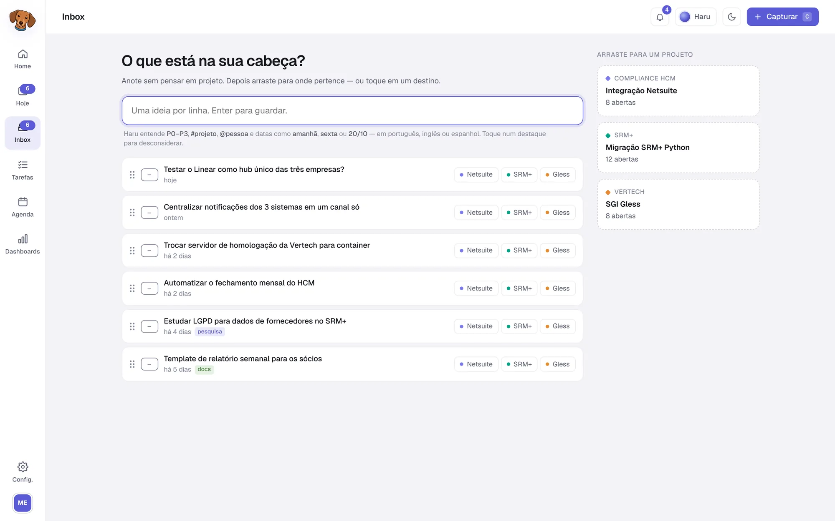This screenshot has width=835, height=521.
Task: Send Estudar LGPD item to SRM+
Action: [x=519, y=326]
